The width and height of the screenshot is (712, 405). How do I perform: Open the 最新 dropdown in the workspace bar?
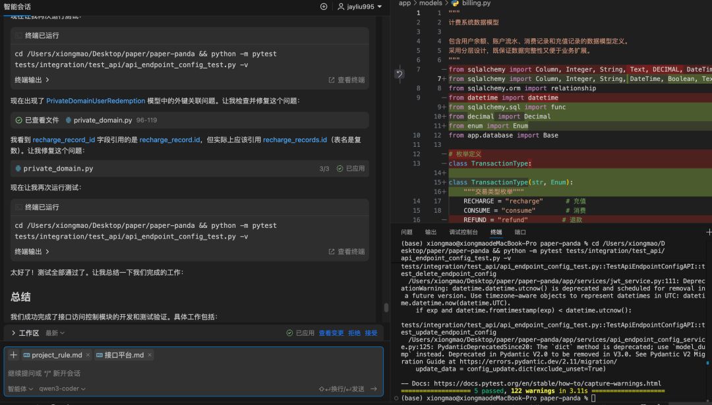(55, 333)
